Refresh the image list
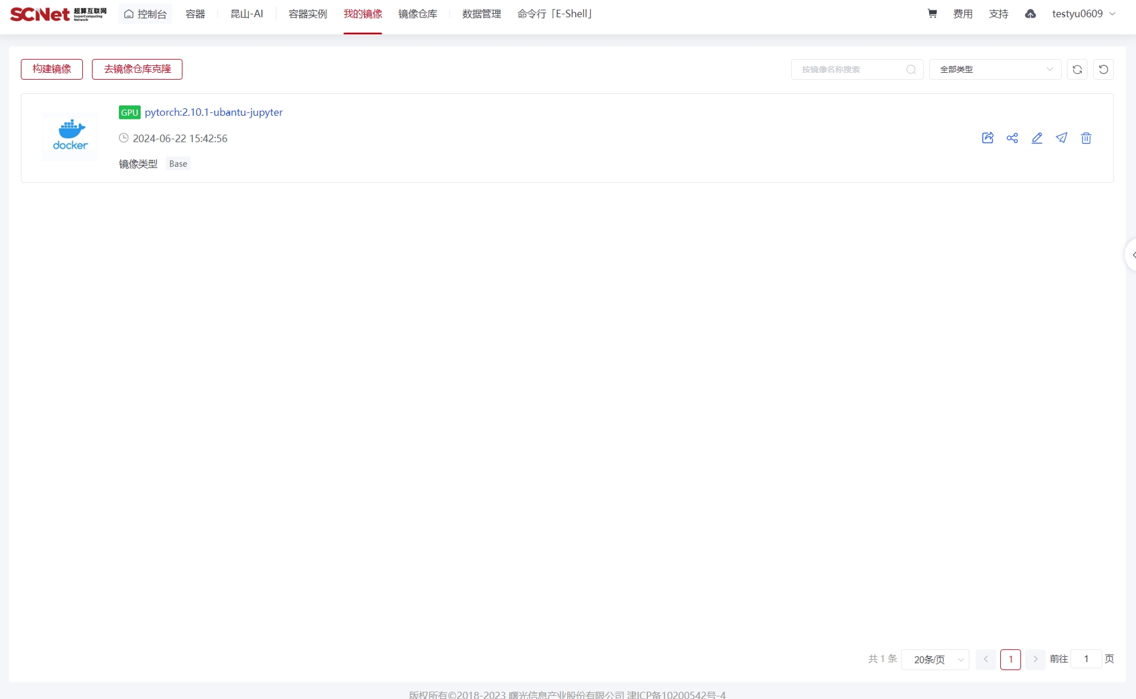The width and height of the screenshot is (1136, 699). pos(1077,69)
